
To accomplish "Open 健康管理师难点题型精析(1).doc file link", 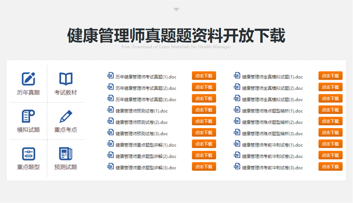I will point(272,111).
